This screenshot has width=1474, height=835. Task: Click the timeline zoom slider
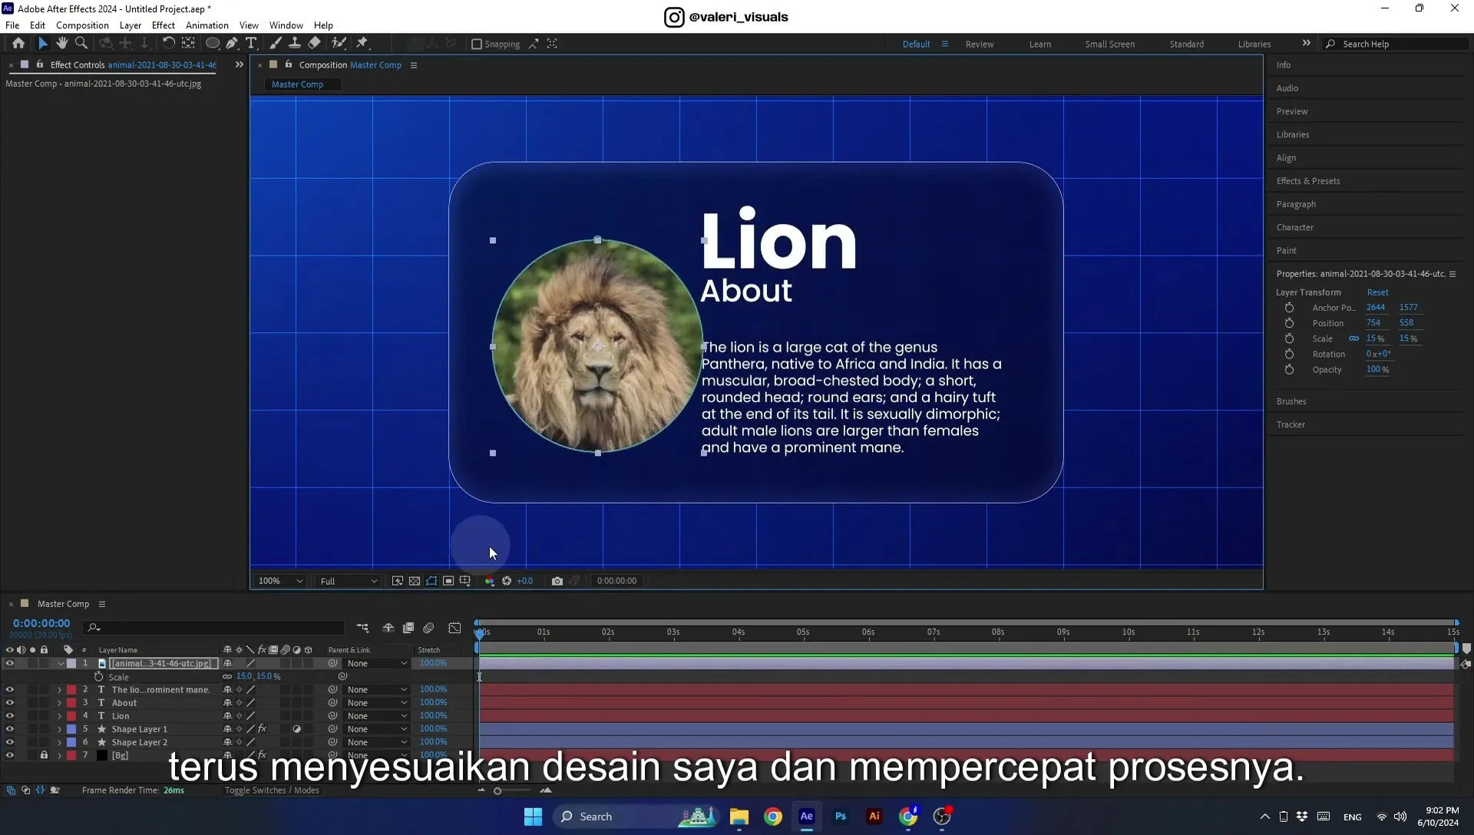tap(497, 791)
